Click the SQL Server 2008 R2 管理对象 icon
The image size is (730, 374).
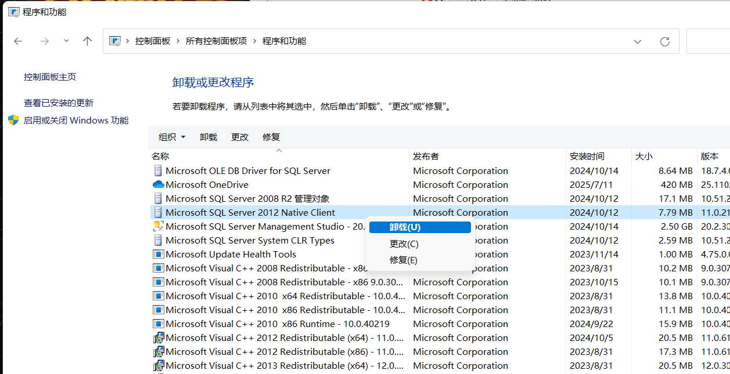(x=158, y=198)
